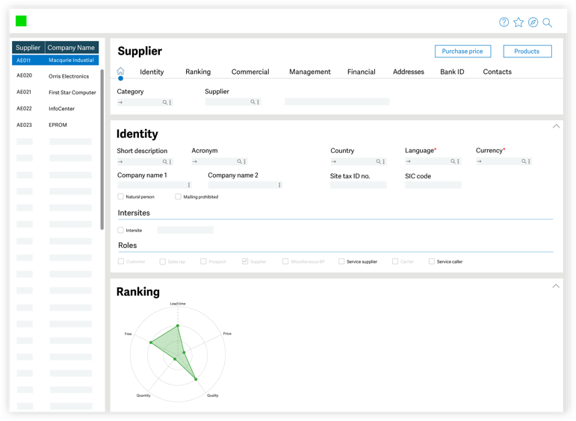Enable the Natural person checkbox
This screenshot has height=421, width=576.
(x=121, y=197)
